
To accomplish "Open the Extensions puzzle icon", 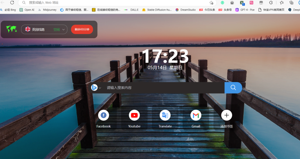I will [x=271, y=3].
